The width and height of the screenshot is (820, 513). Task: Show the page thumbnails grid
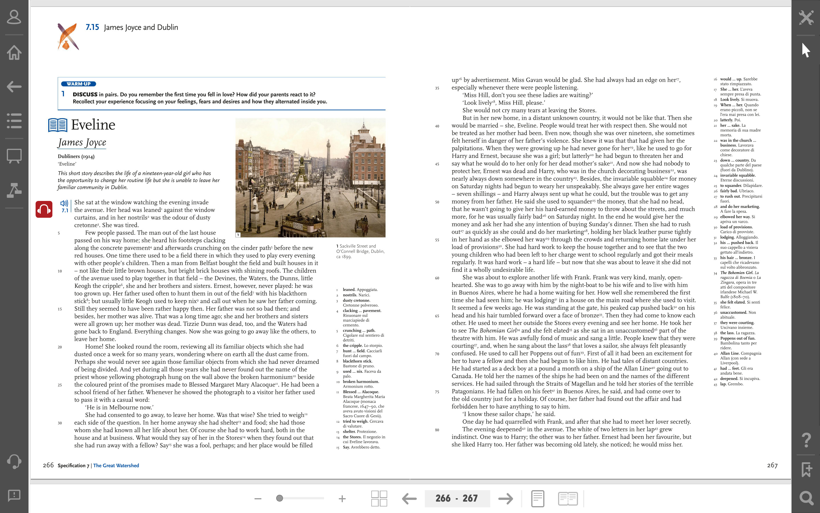pyautogui.click(x=379, y=498)
